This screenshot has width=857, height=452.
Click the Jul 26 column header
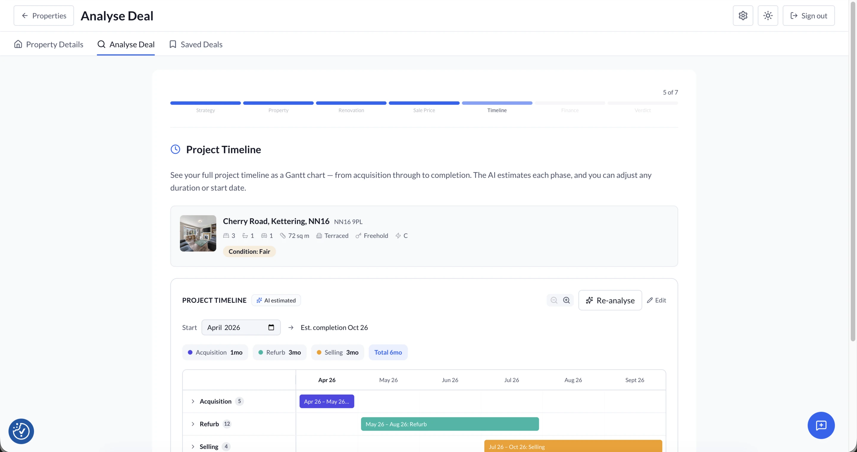[x=511, y=380]
